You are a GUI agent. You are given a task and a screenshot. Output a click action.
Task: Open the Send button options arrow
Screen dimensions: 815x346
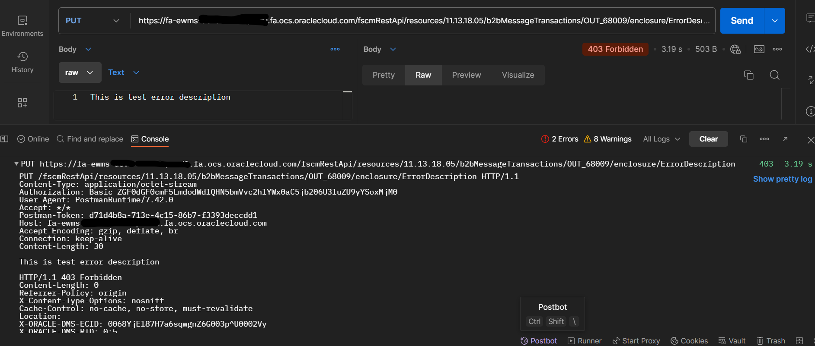pyautogui.click(x=775, y=21)
